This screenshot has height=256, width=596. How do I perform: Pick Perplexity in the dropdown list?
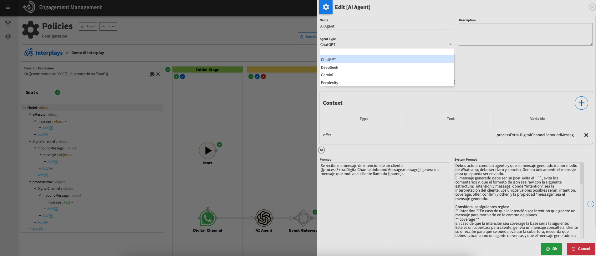pos(329,83)
